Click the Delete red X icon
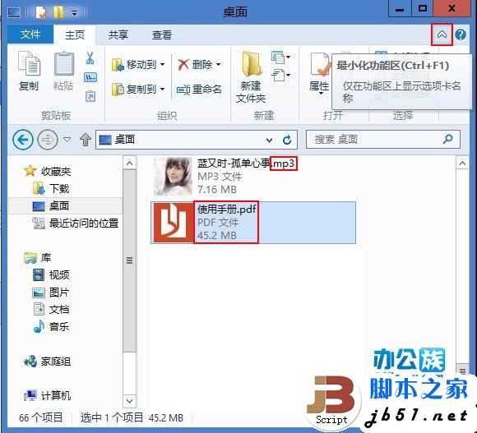Screen dimensions: 477x433 (x=183, y=65)
